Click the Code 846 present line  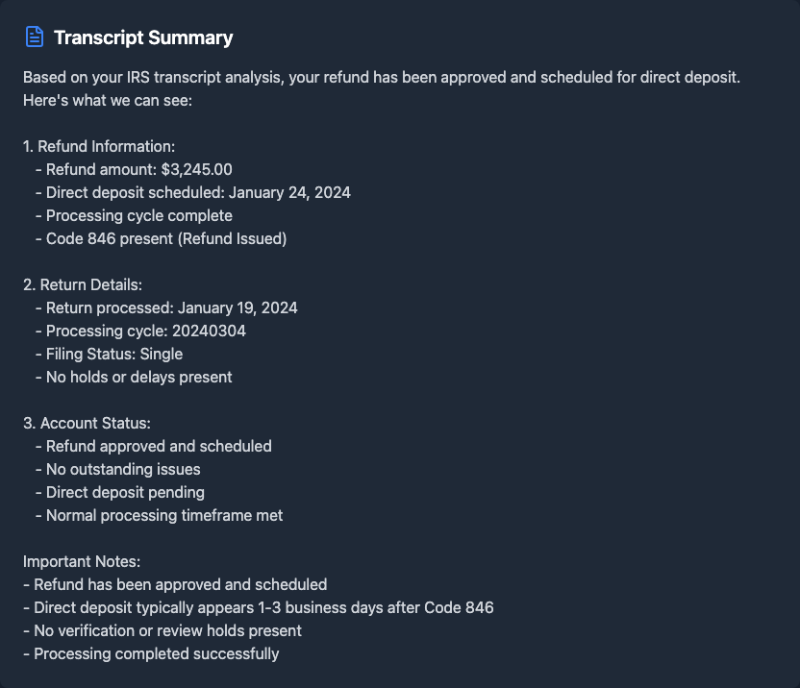(166, 238)
